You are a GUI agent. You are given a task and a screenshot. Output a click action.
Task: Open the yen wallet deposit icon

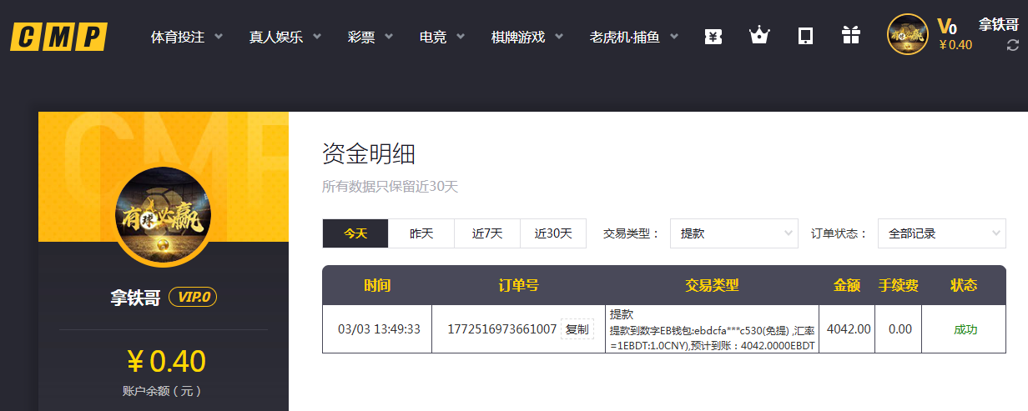(x=713, y=36)
